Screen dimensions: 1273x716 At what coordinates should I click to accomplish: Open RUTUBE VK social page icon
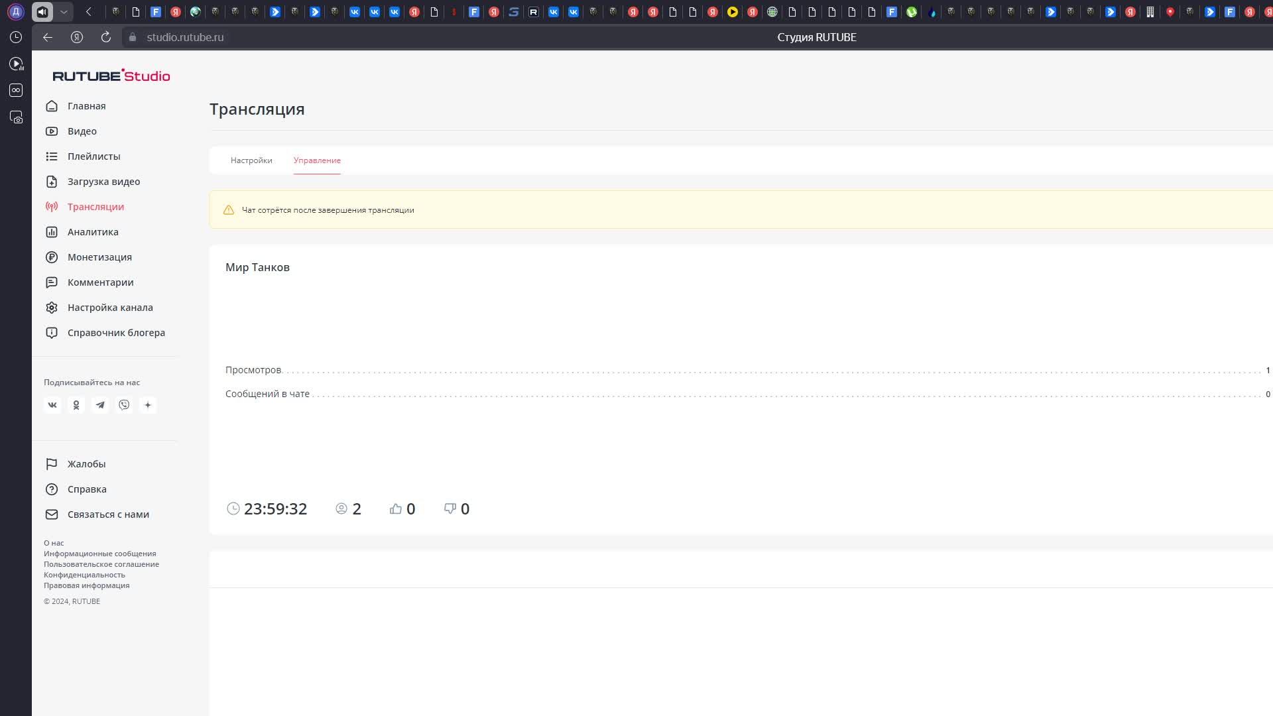pyautogui.click(x=52, y=405)
